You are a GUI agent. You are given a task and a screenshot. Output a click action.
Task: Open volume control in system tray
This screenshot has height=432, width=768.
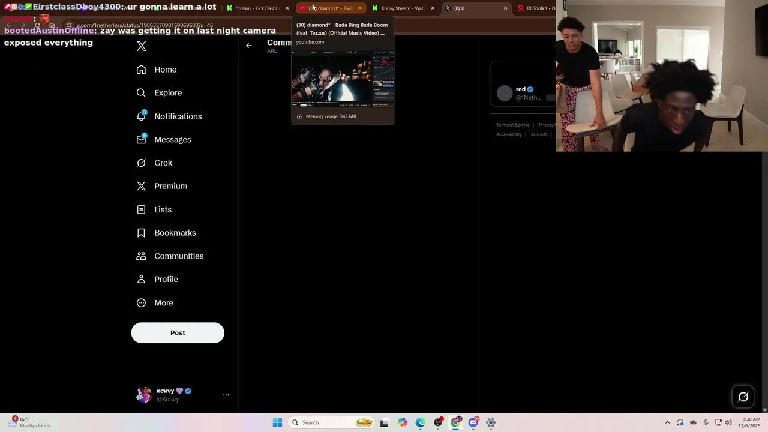tap(728, 422)
